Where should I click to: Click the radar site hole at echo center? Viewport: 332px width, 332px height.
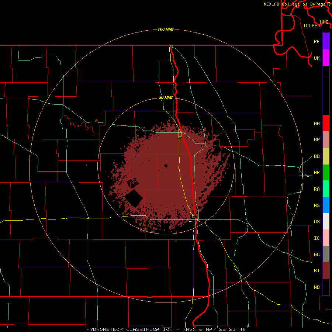[166, 166]
